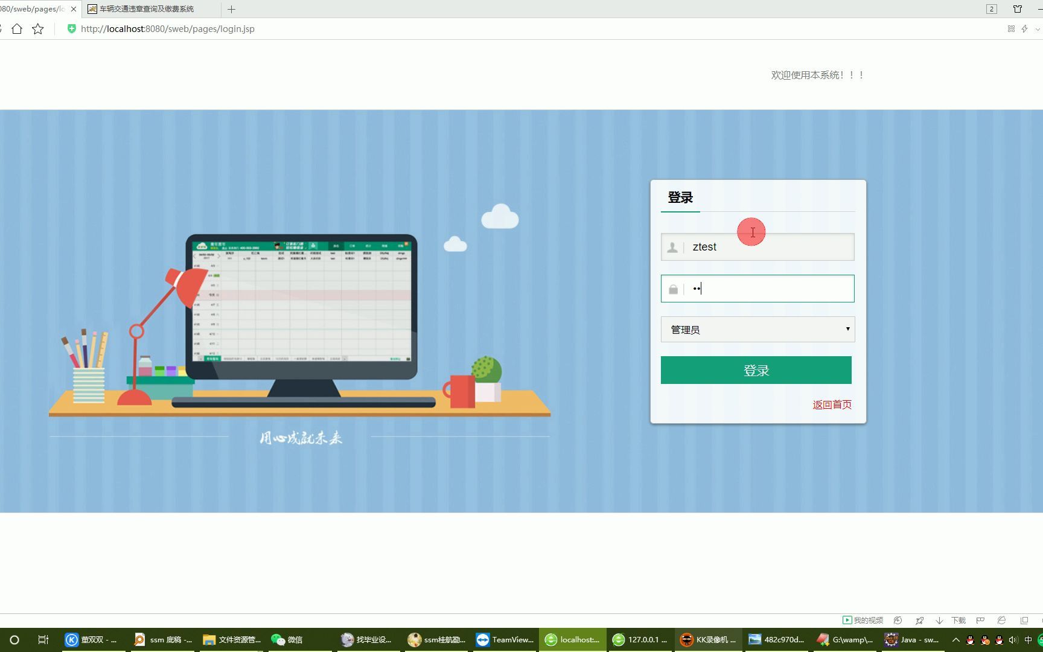The height and width of the screenshot is (652, 1043).
Task: Open a new browser tab with plus button
Action: (232, 9)
